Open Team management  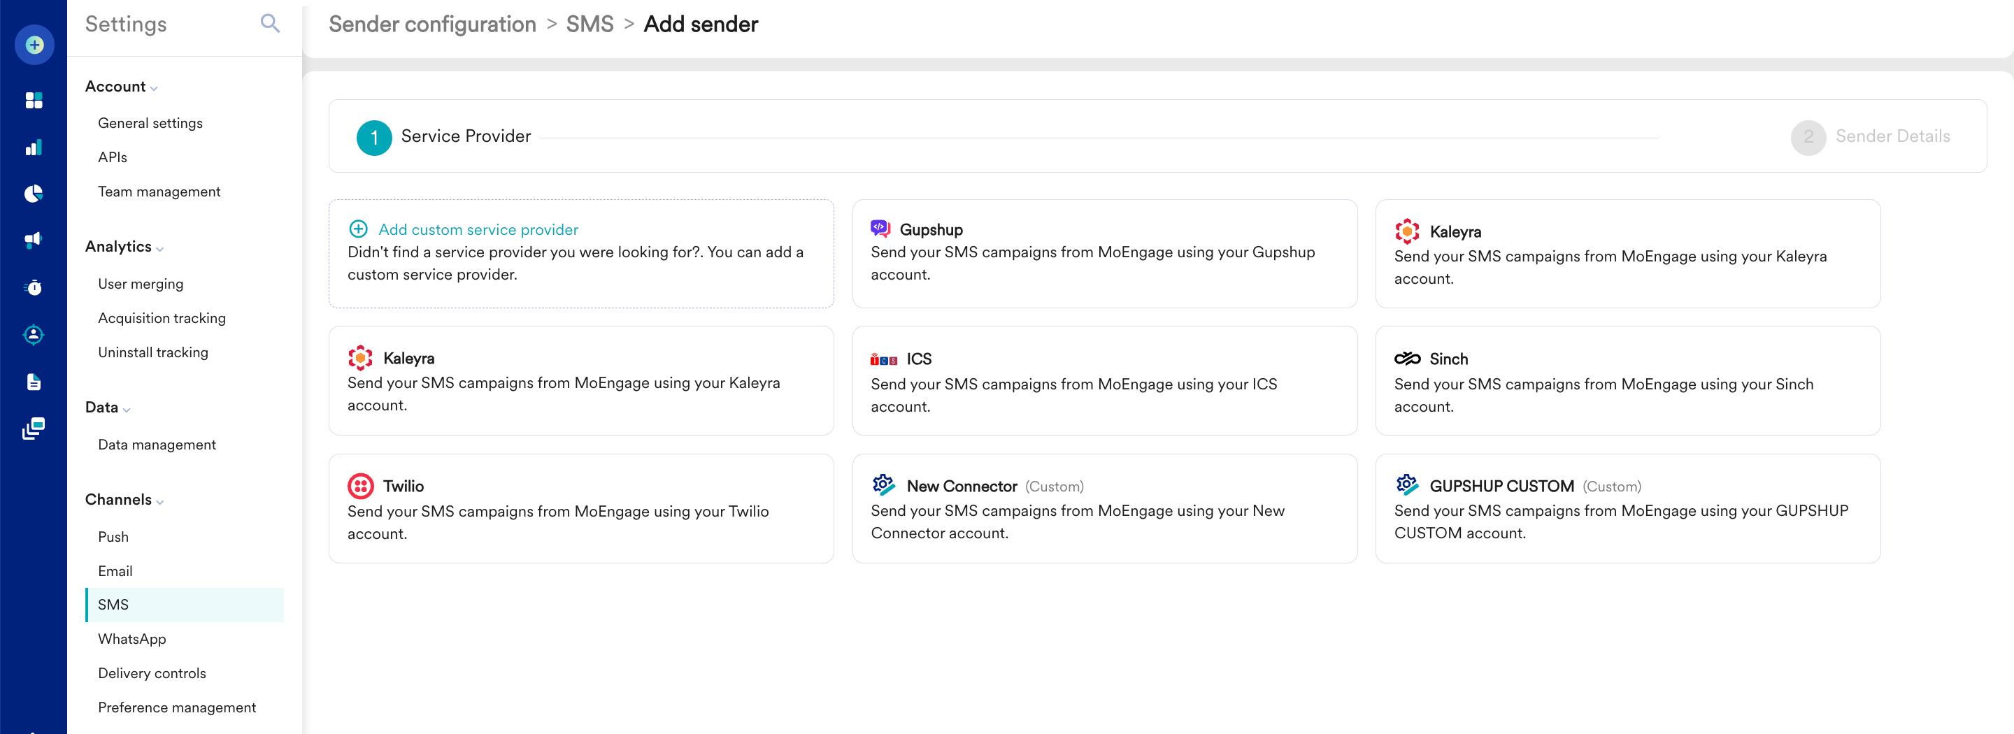[159, 192]
